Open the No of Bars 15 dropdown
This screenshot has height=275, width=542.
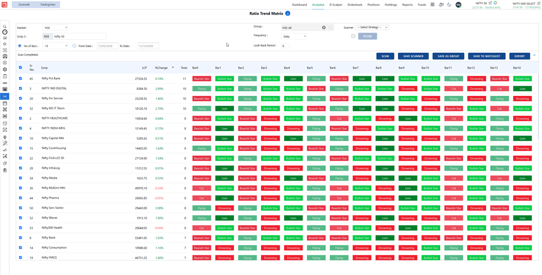[55, 46]
